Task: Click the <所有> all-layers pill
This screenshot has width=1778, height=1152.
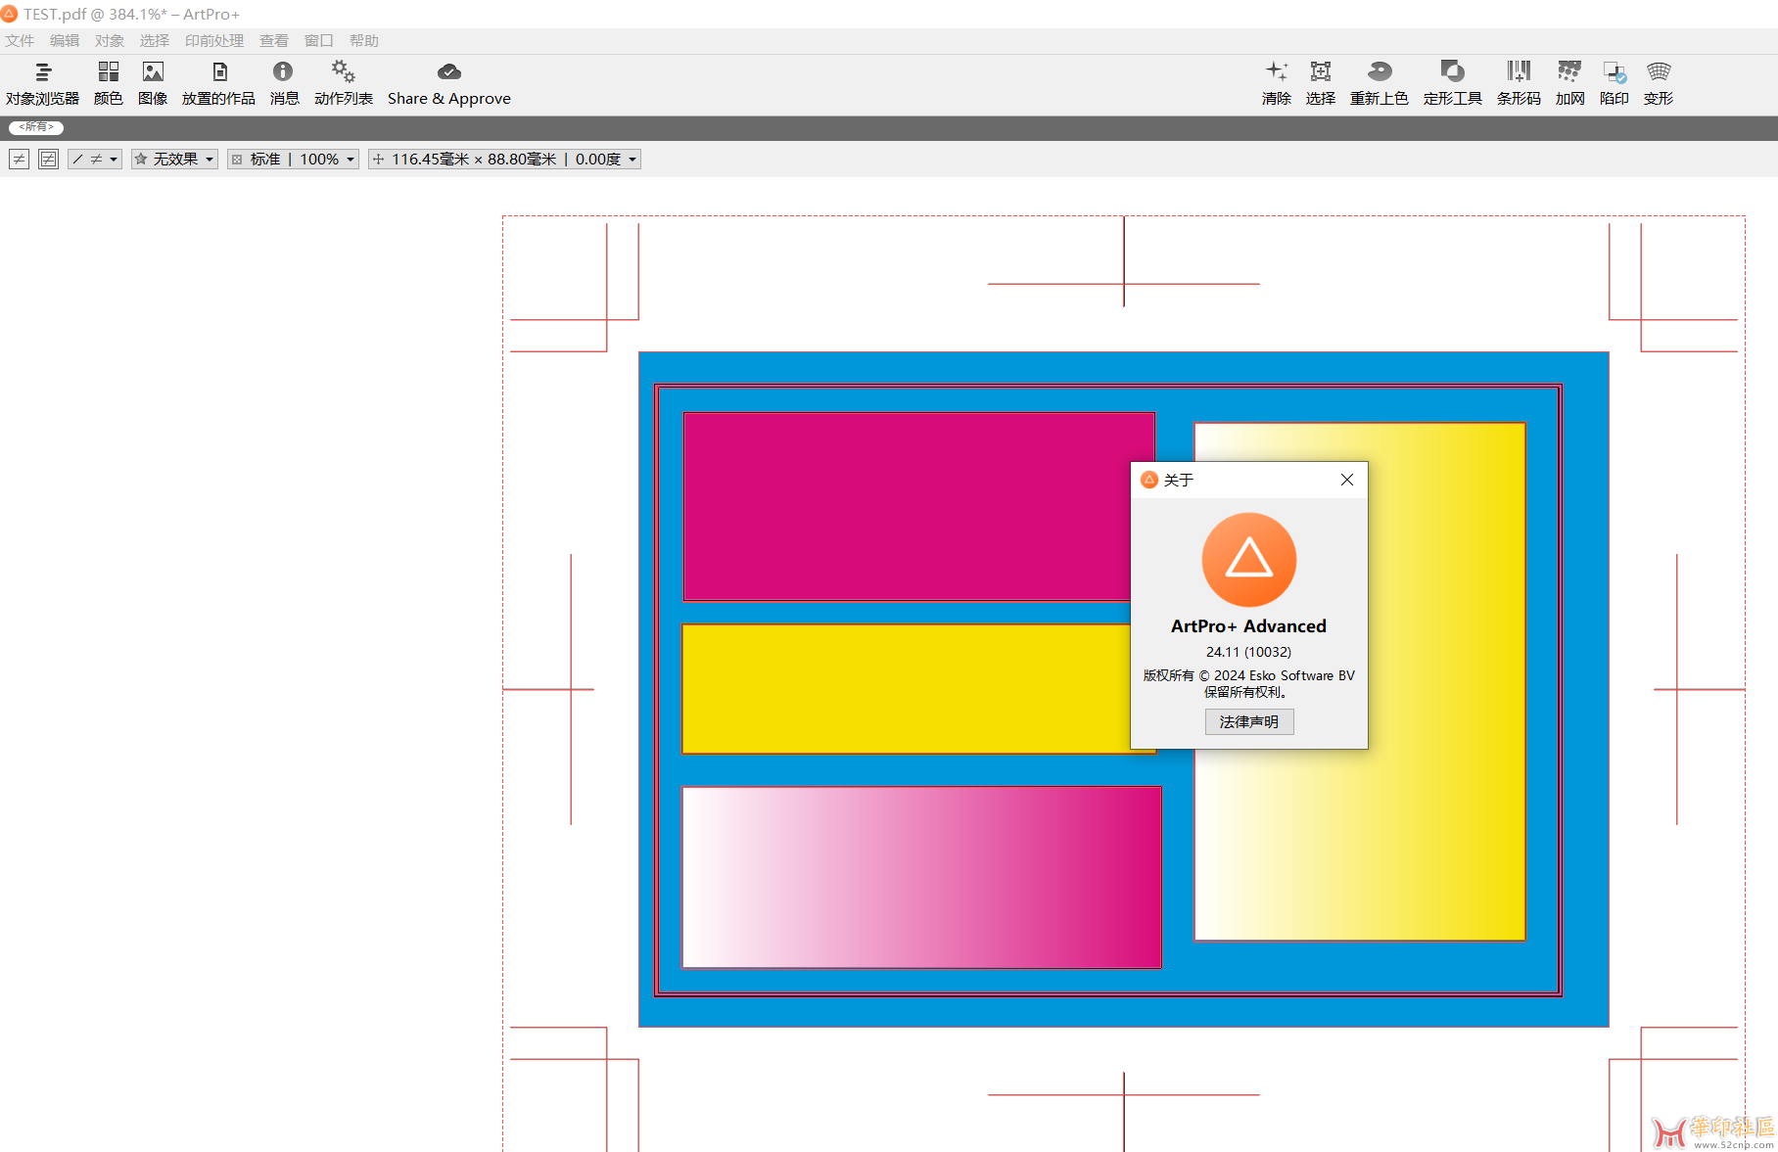Action: tap(36, 127)
